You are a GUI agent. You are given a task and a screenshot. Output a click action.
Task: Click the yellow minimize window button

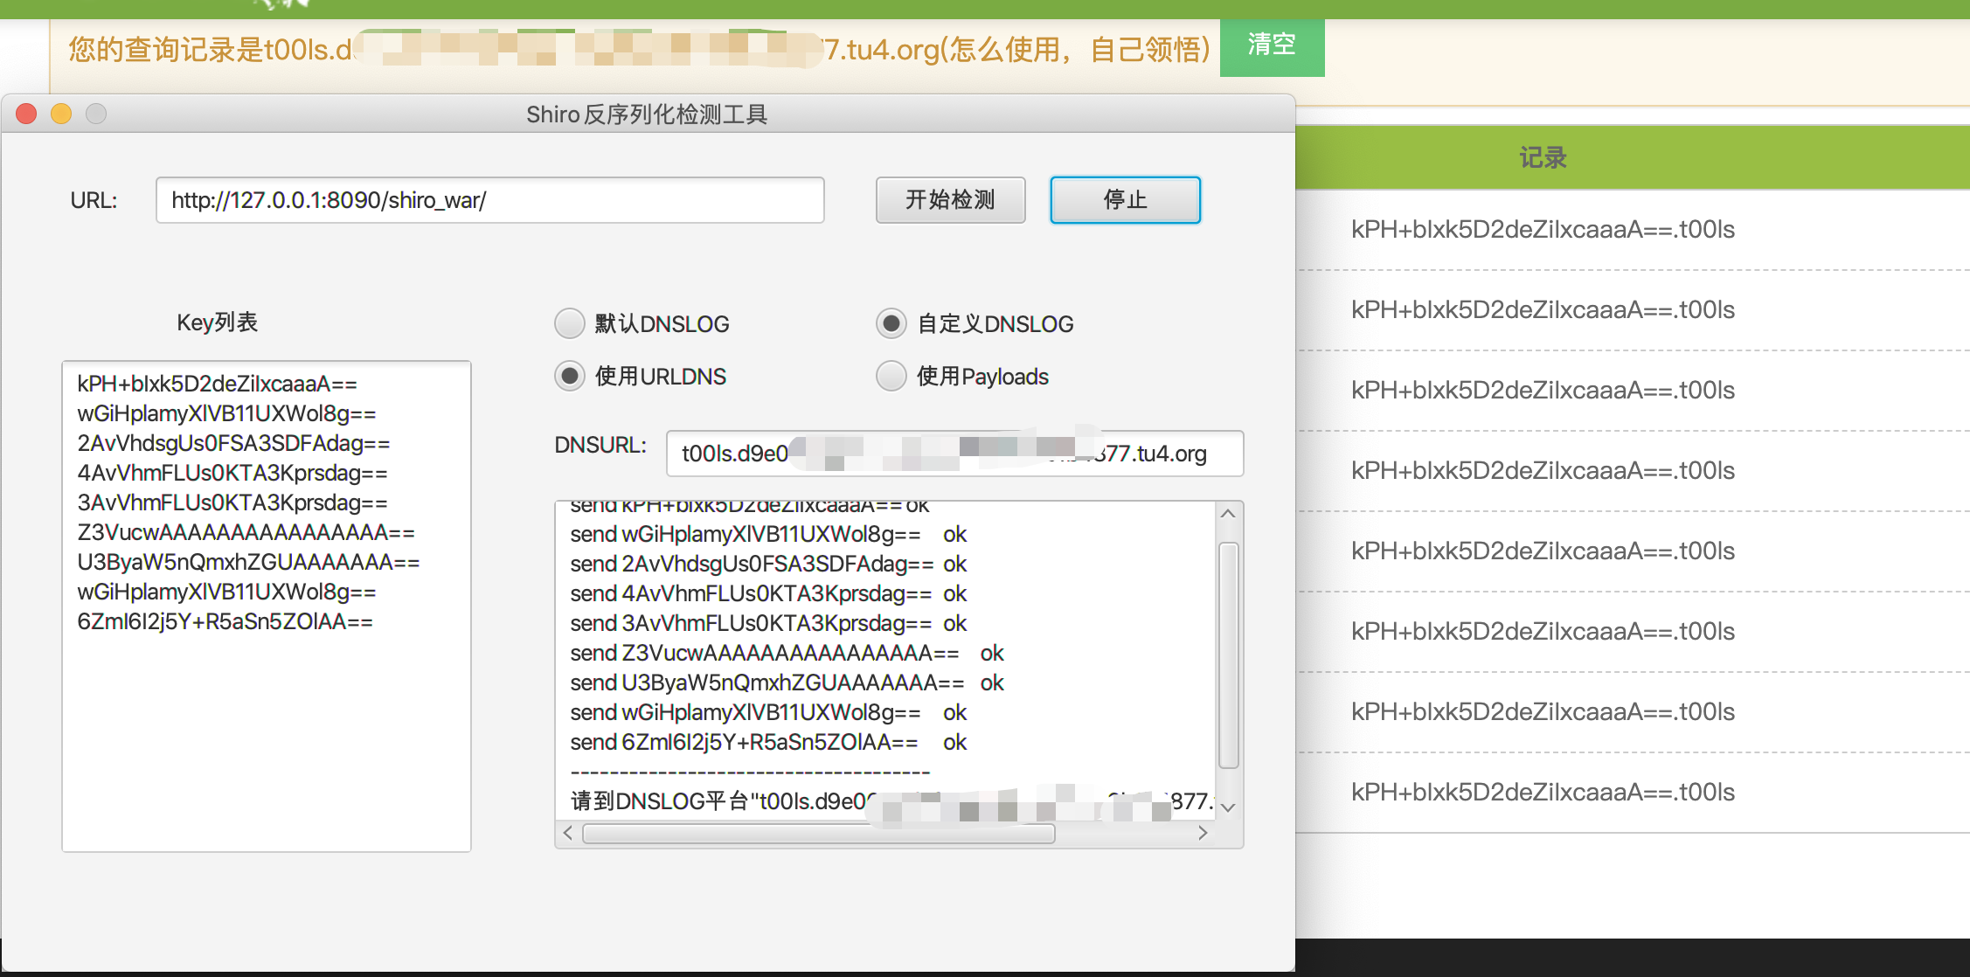61,114
